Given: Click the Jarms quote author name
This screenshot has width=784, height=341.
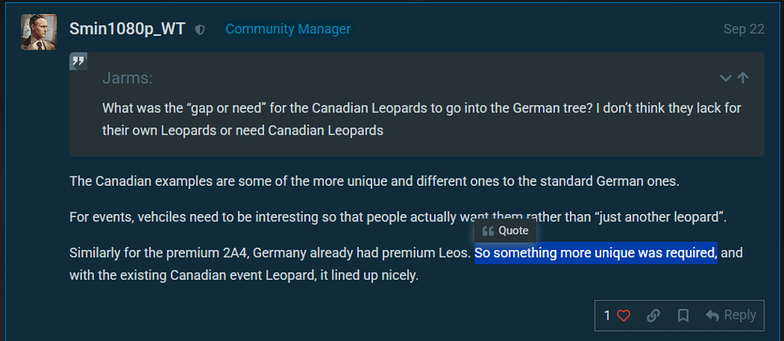Looking at the screenshot, I should [x=127, y=78].
